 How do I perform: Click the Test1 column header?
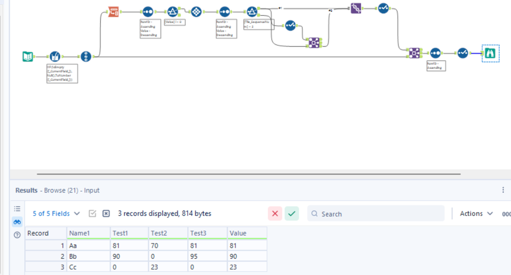pyautogui.click(x=129, y=233)
